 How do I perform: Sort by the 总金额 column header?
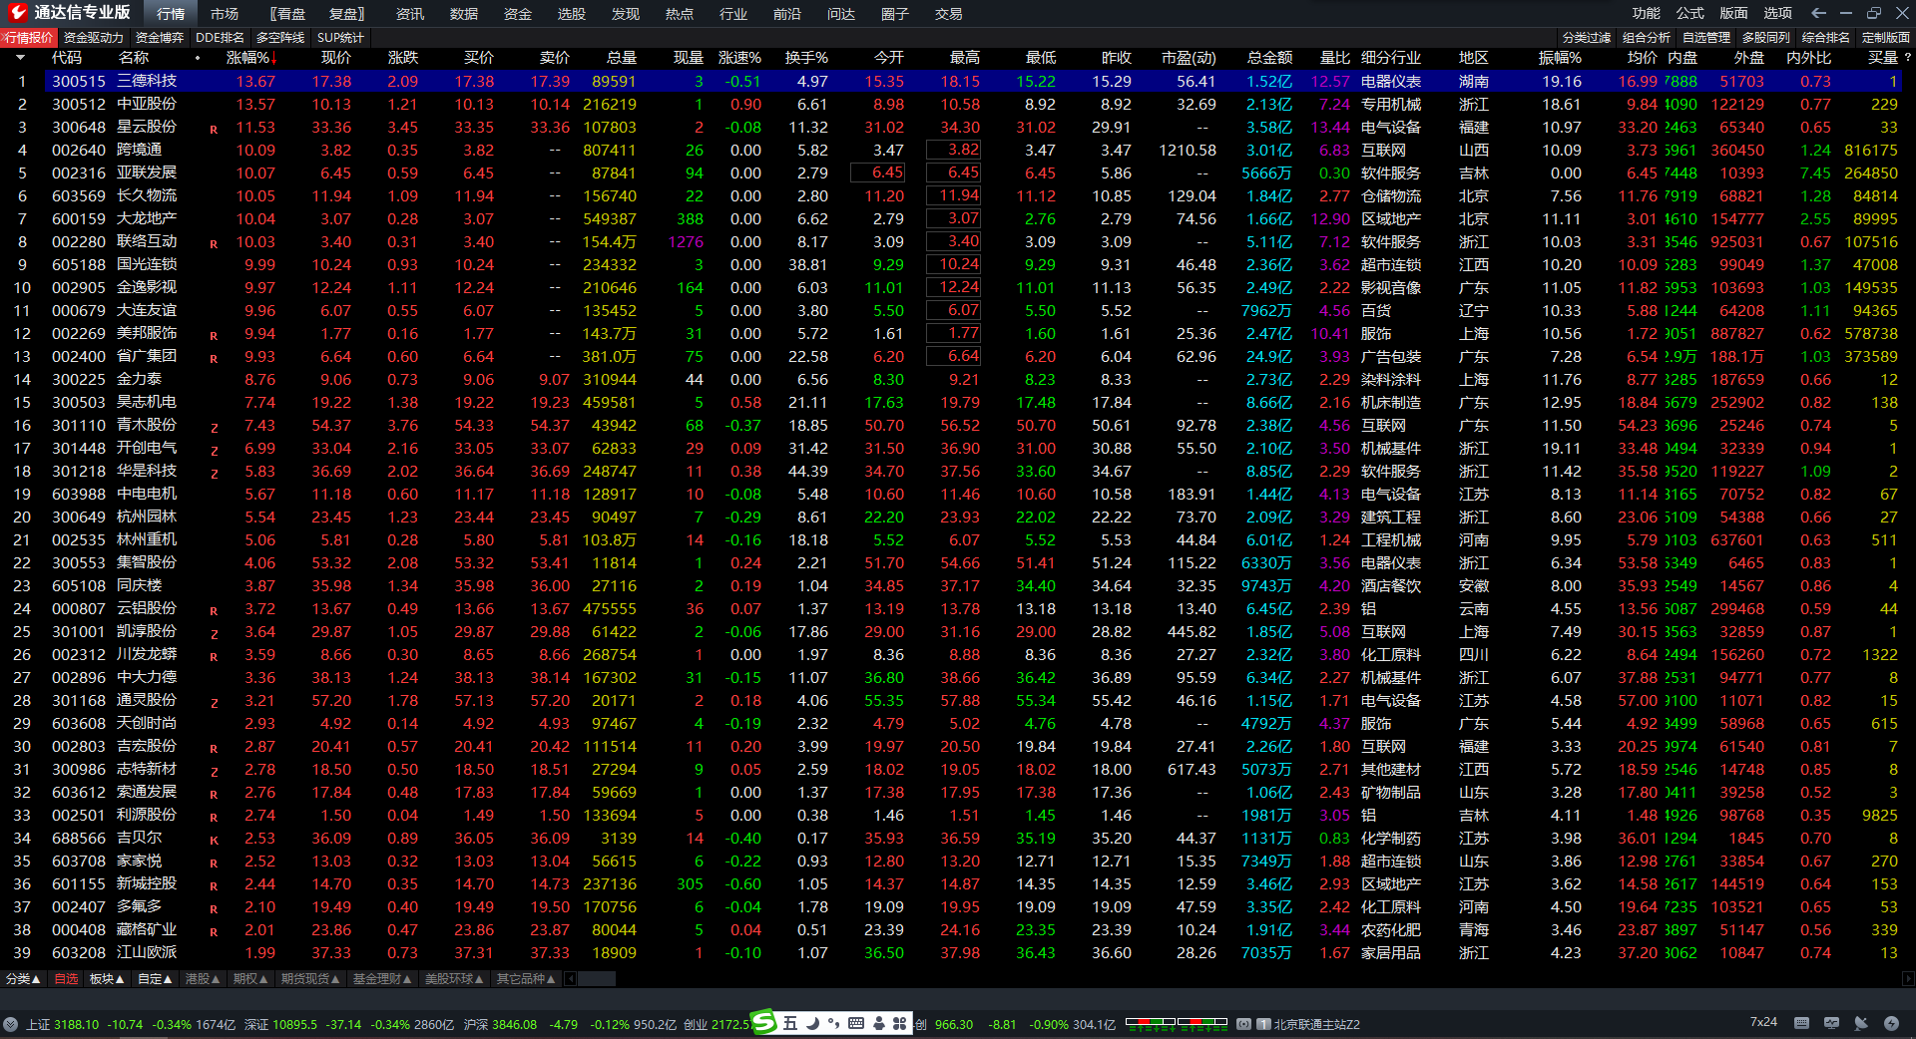pos(1269,58)
